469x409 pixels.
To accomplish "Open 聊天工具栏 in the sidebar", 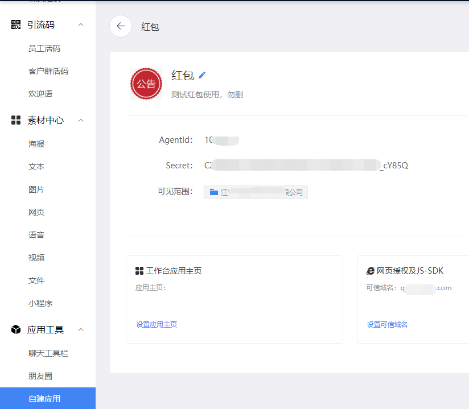I will [48, 353].
